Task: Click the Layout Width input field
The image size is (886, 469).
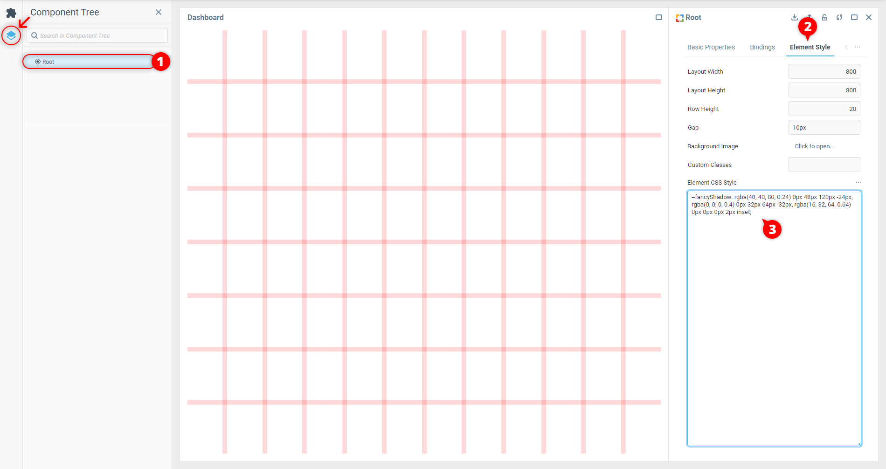Action: click(x=824, y=71)
